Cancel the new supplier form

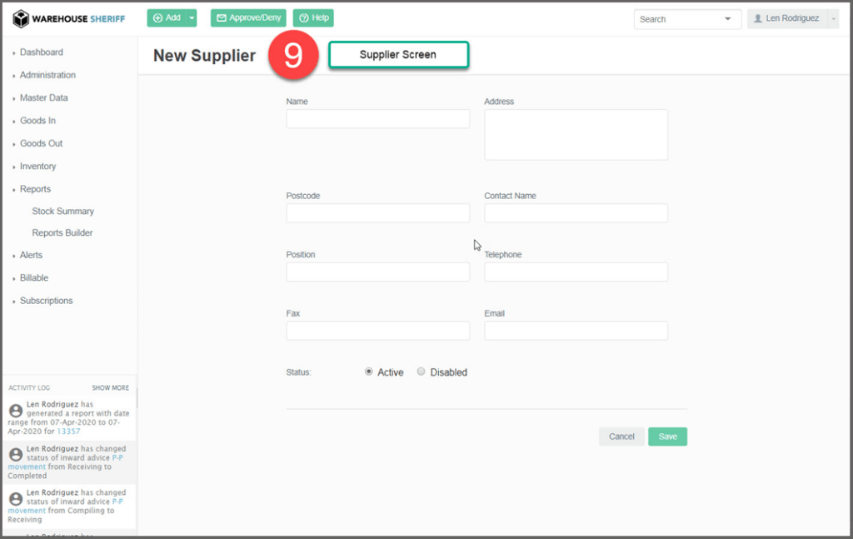pyautogui.click(x=621, y=437)
